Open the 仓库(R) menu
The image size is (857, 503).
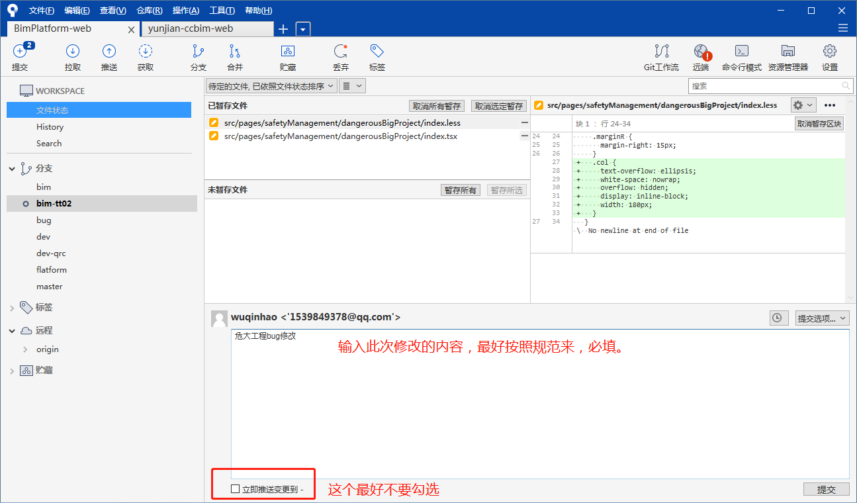coord(149,11)
